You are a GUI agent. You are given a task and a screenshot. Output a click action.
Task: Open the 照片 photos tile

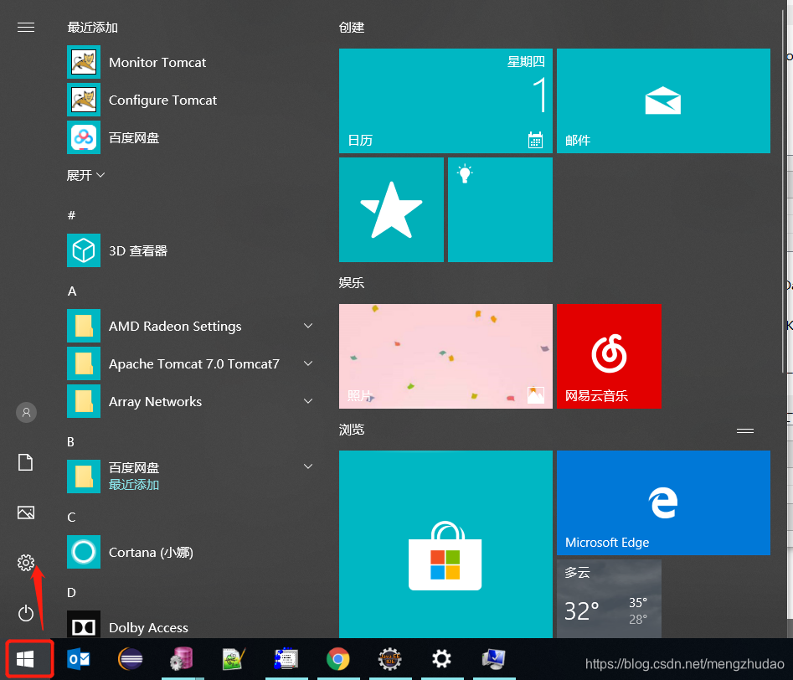tap(445, 356)
